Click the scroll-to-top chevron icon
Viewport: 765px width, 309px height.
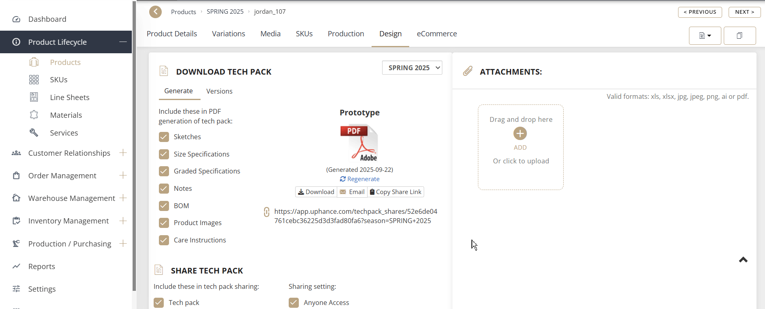(743, 260)
